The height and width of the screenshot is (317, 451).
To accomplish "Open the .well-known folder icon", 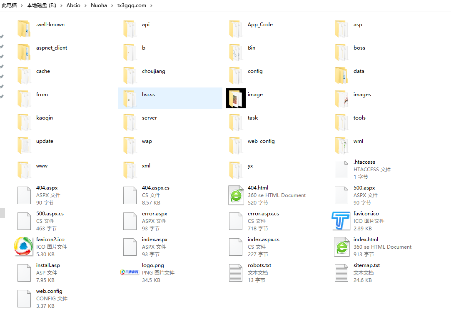I will (x=24, y=29).
